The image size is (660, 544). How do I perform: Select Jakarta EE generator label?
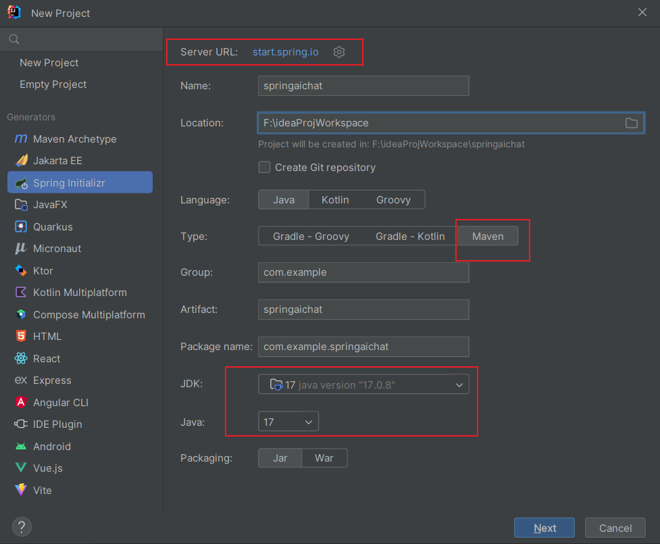(x=57, y=161)
